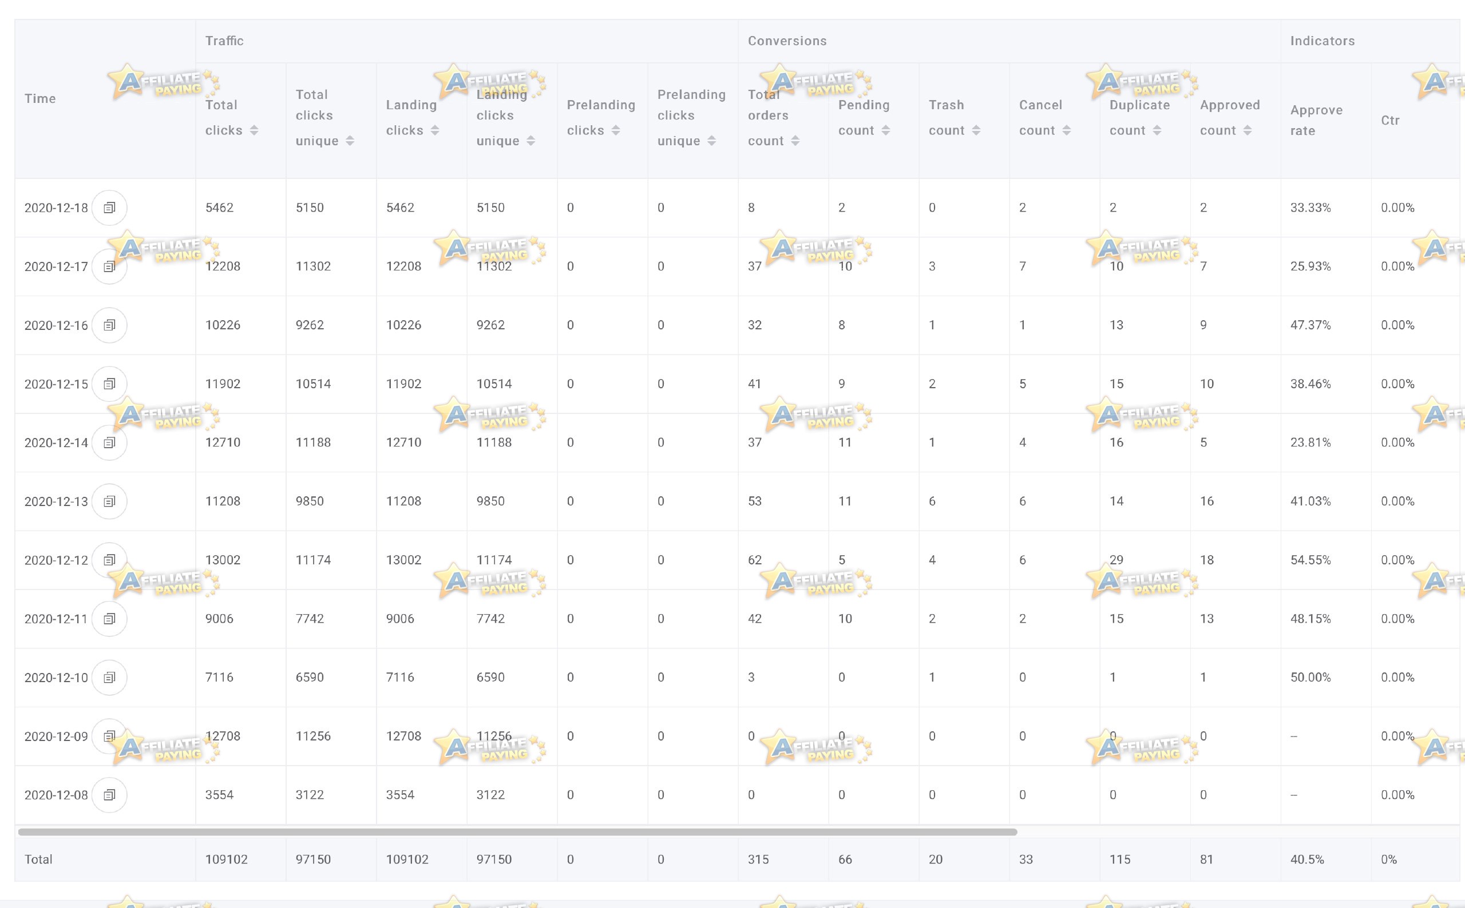
Task: Open details icon for 2020-12-08 row
Action: coord(109,795)
